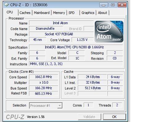
Task: Switch to the Caches tab
Action: [25, 13]
